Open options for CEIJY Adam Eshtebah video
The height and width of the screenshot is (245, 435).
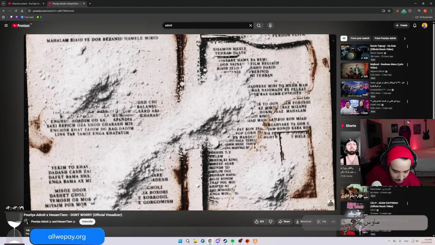tap(407, 203)
